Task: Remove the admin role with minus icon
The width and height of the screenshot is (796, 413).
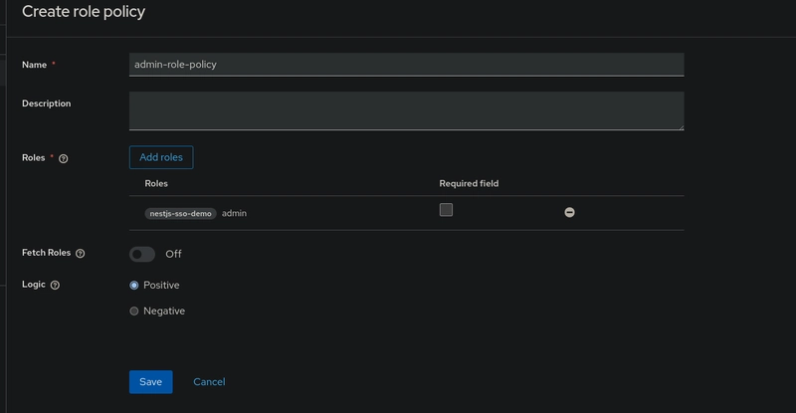Action: 569,212
